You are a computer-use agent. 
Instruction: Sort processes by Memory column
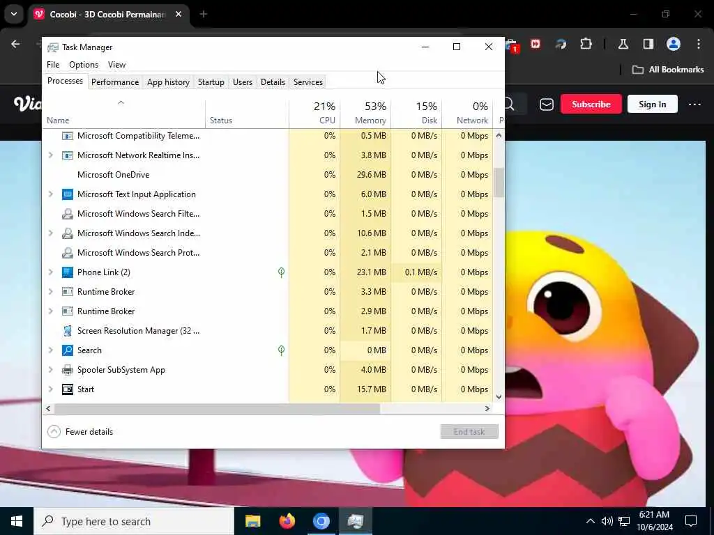(x=365, y=113)
